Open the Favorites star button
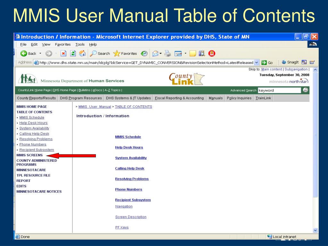 point(125,53)
